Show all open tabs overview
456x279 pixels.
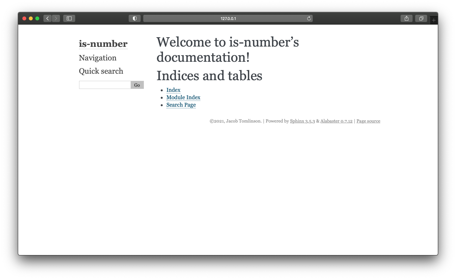(x=421, y=18)
